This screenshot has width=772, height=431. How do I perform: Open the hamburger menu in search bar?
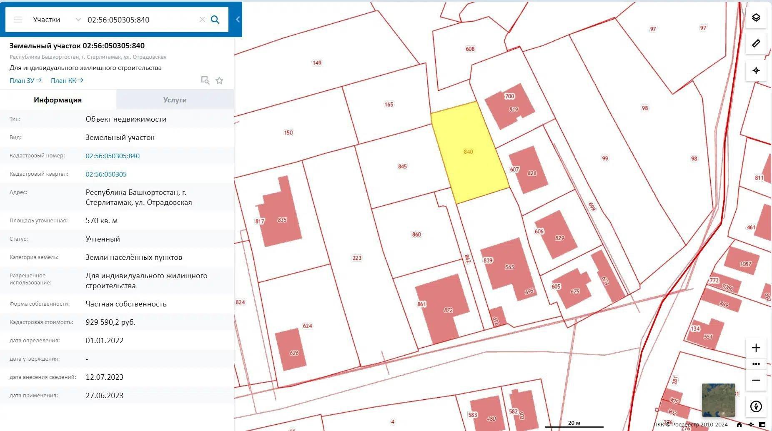[x=18, y=20]
